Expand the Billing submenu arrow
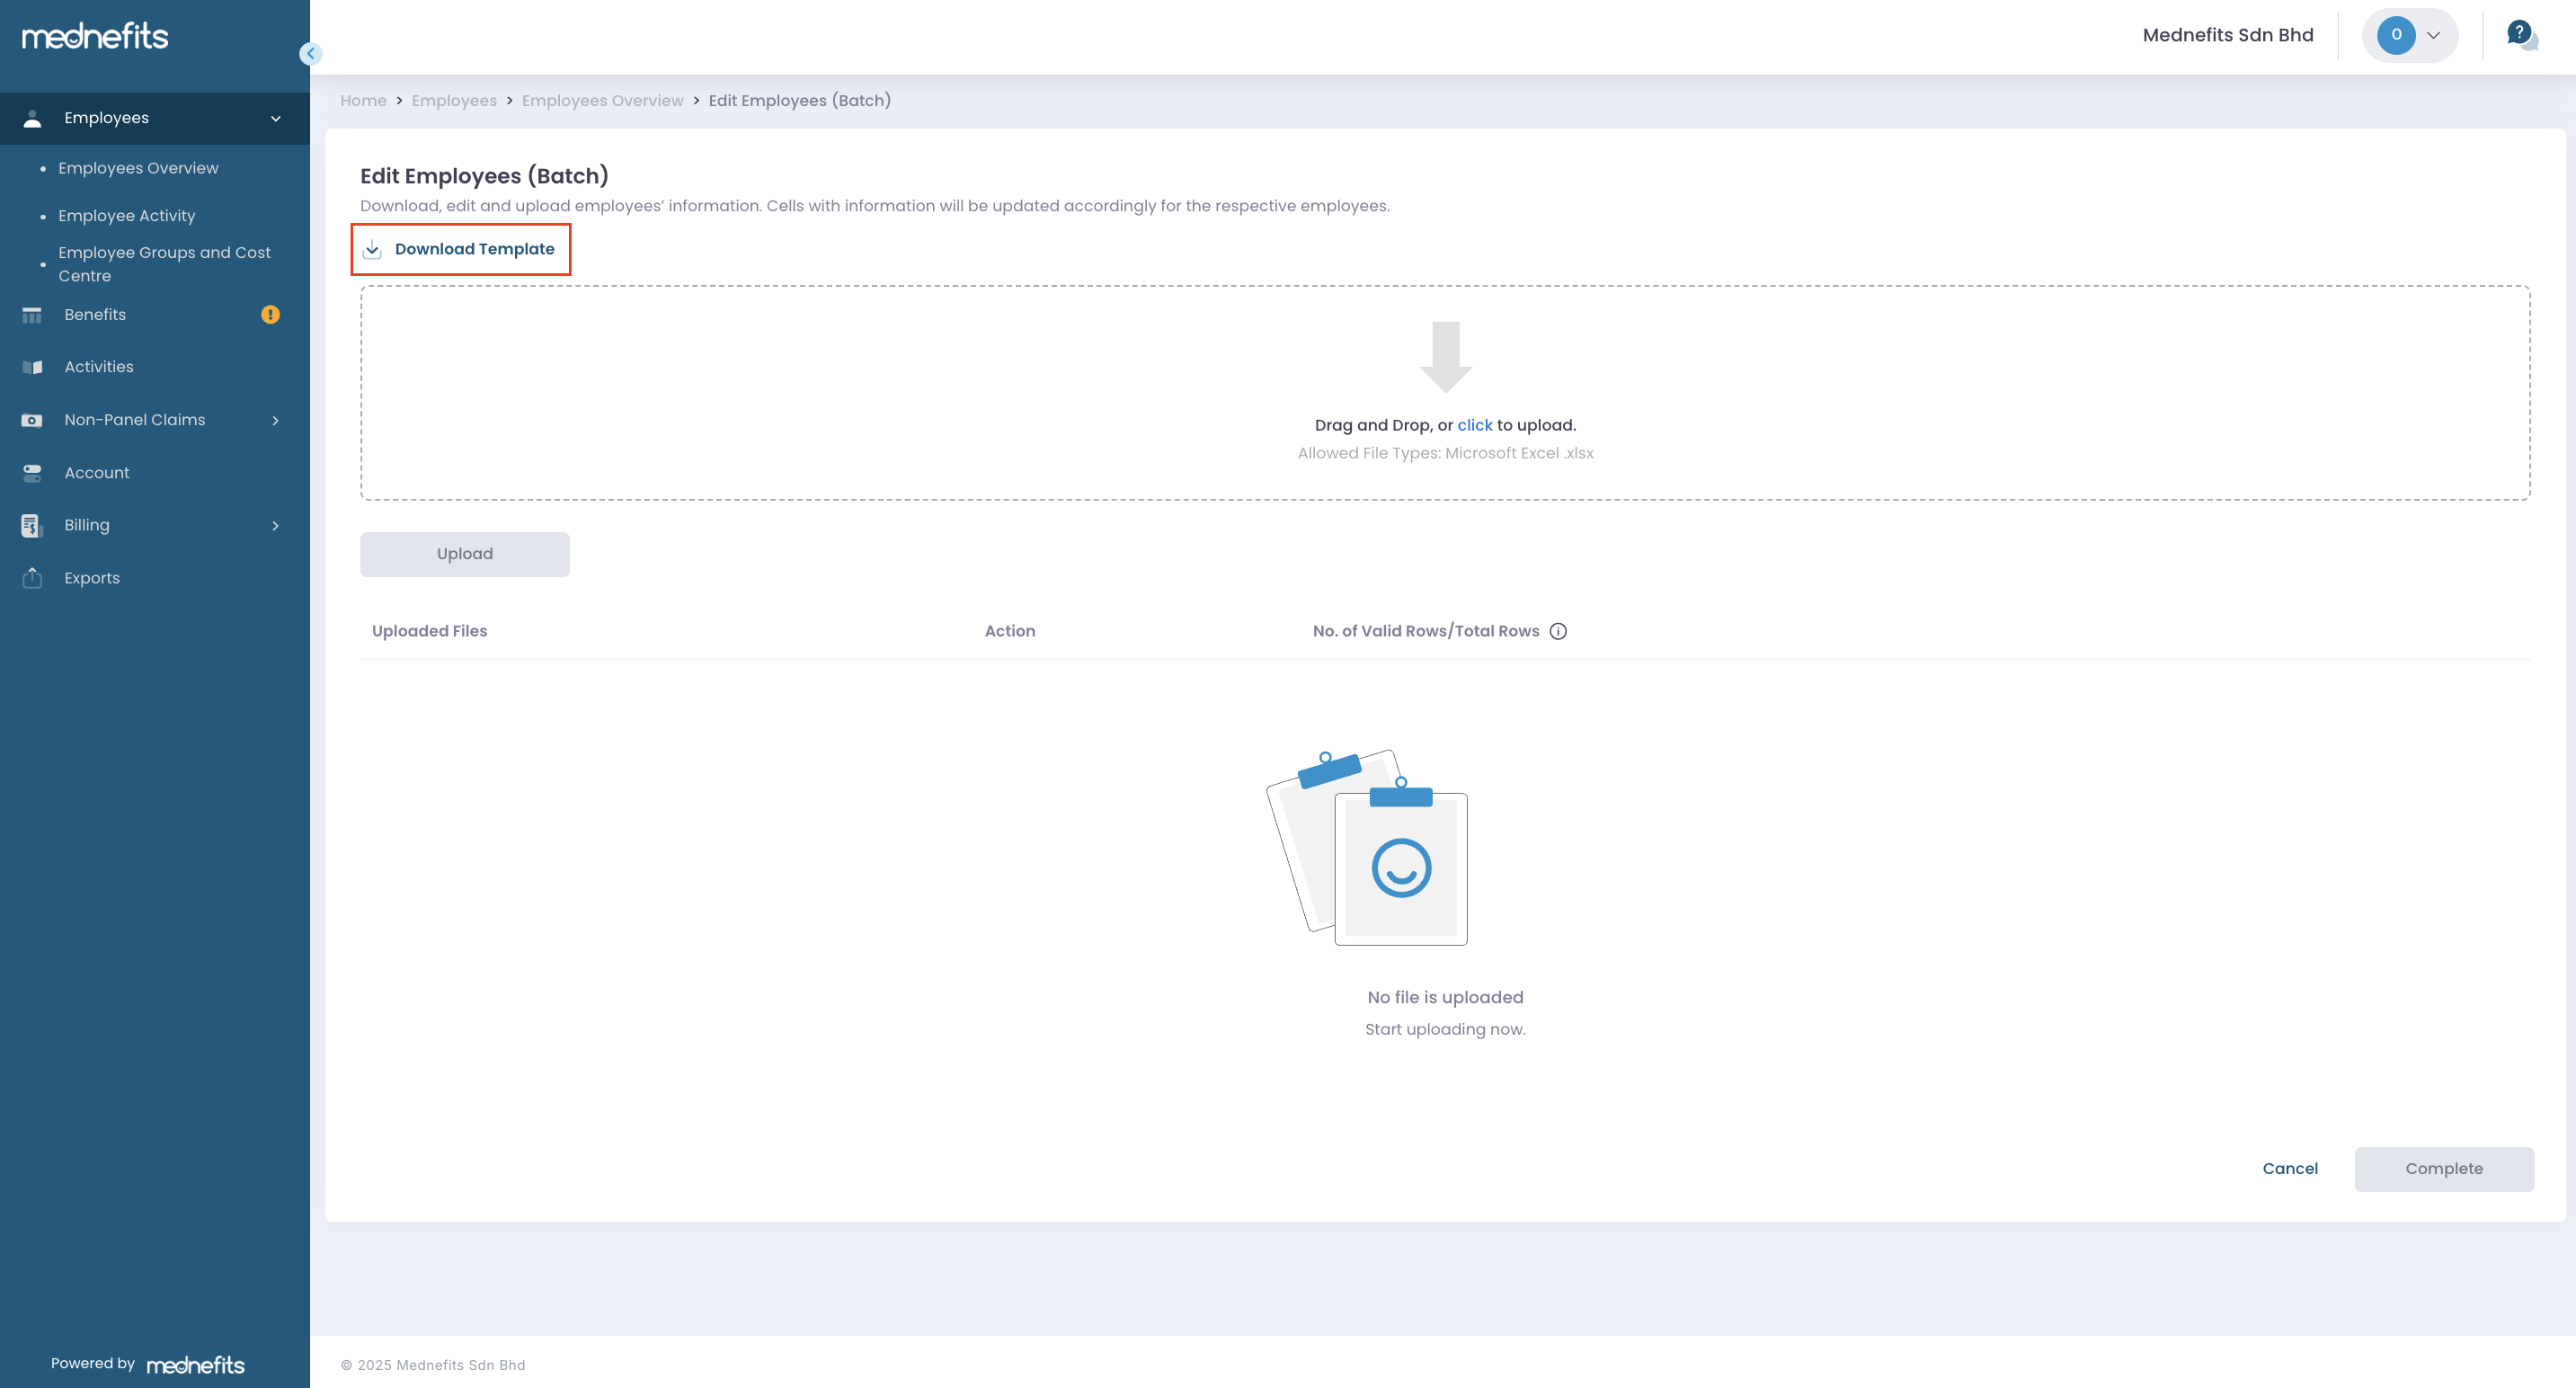The image size is (2576, 1388). 275,526
